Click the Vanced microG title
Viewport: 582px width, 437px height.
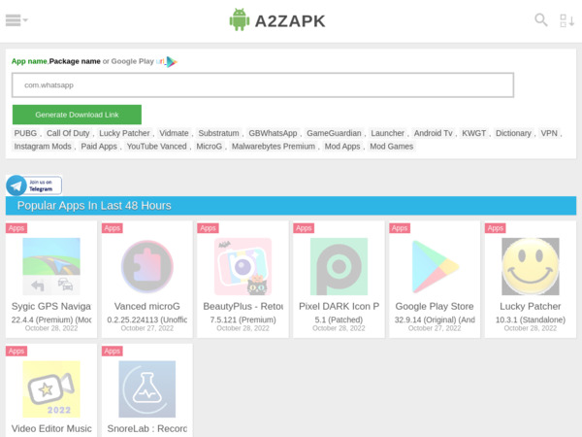(x=147, y=307)
